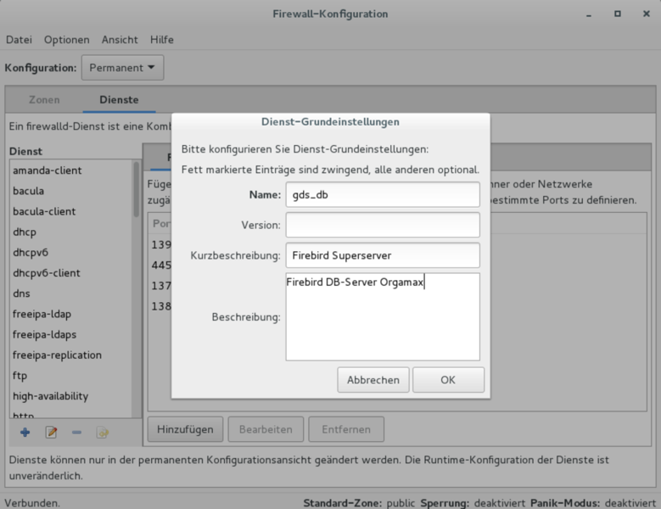Click the remove service minus icon
The width and height of the screenshot is (661, 509).
76,433
